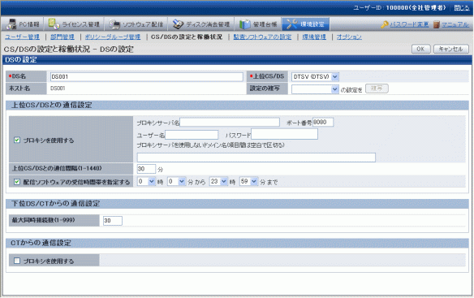Click the ソフトウェア配信 tab icon
Viewport: 474px width, 298px height.
114,24
